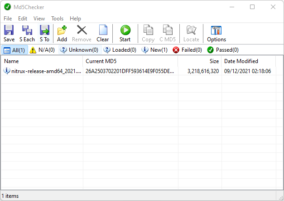Click the date 09/12/2021 02:18:06
Screen dimensions: 284x201
pyautogui.click(x=247, y=71)
